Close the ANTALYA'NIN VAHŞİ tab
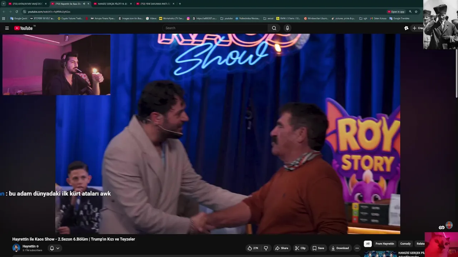458x257 pixels. (x=46, y=4)
